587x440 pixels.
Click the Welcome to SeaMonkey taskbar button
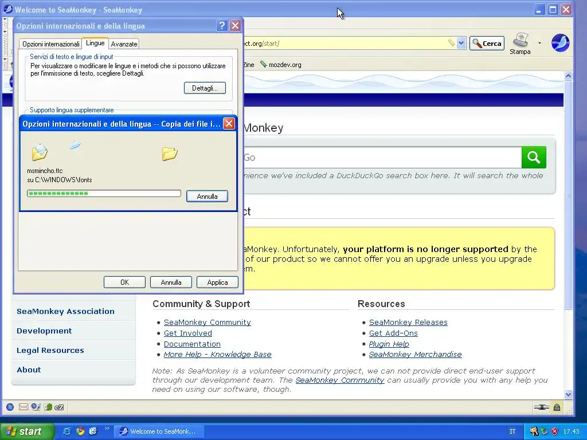[x=159, y=431]
